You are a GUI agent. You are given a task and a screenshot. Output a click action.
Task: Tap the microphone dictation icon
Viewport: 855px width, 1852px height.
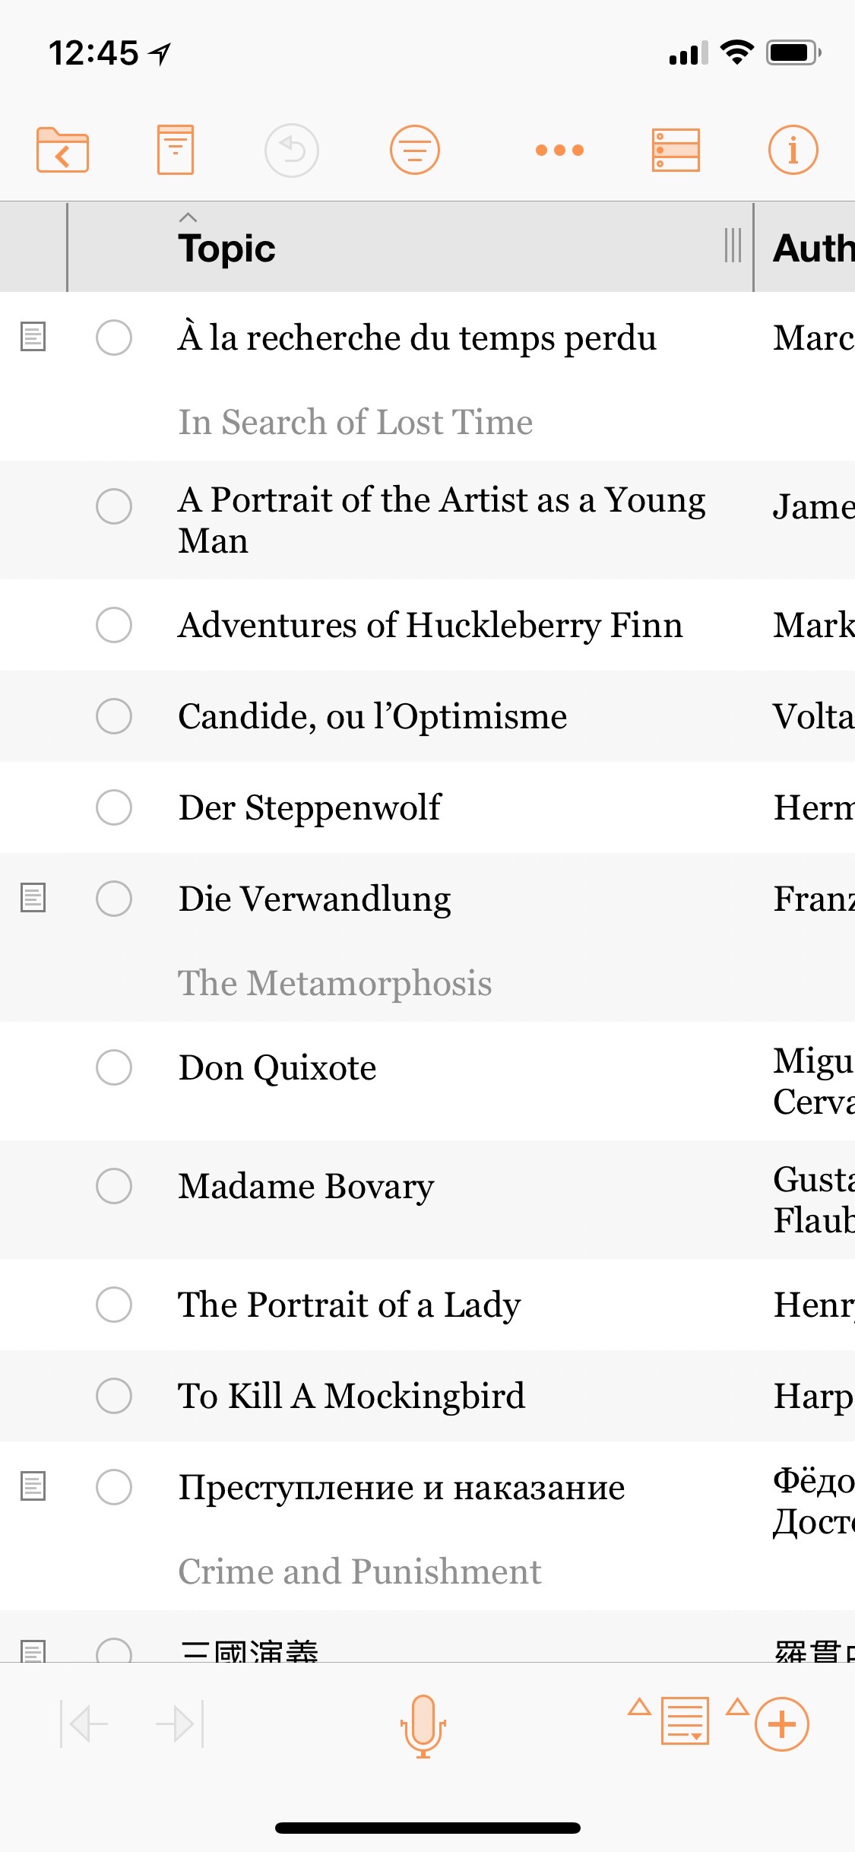click(423, 1726)
